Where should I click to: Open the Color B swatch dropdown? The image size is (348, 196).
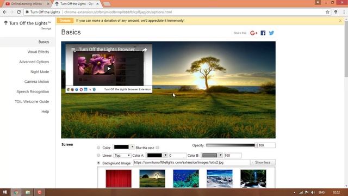point(220,155)
